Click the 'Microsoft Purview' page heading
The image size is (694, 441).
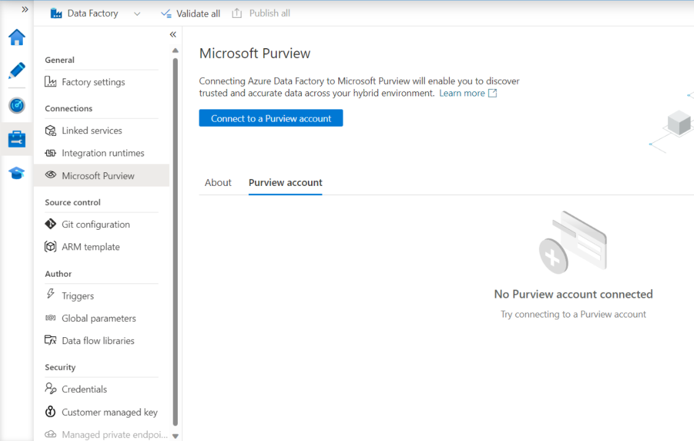tap(255, 53)
